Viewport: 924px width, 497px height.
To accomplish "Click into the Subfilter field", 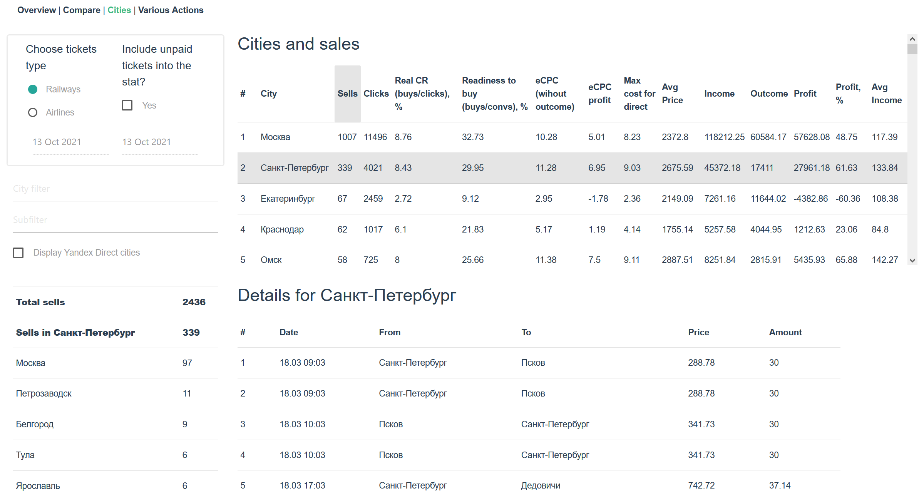I will click(115, 220).
